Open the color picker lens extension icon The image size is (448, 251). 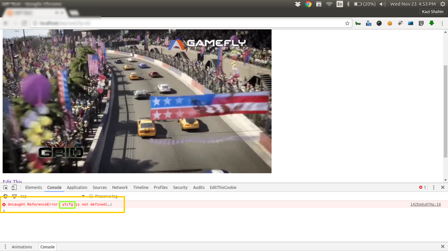coord(379,23)
